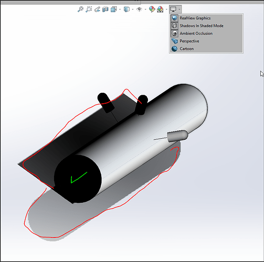
Task: Click the Hide/Show Items eye icon
Action: pos(139,9)
